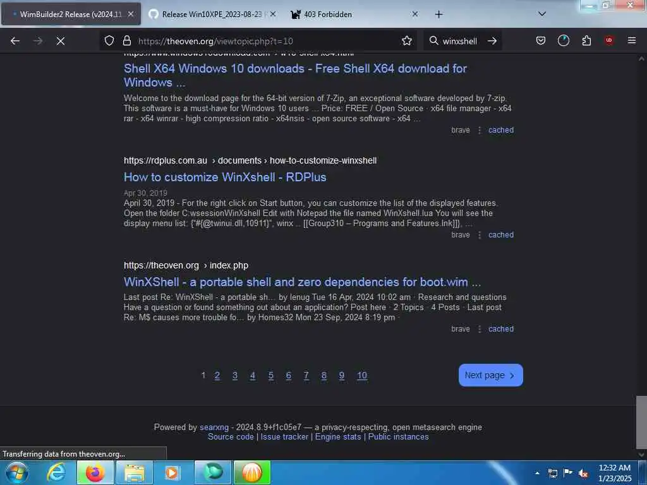Go to results page 4

point(253,375)
